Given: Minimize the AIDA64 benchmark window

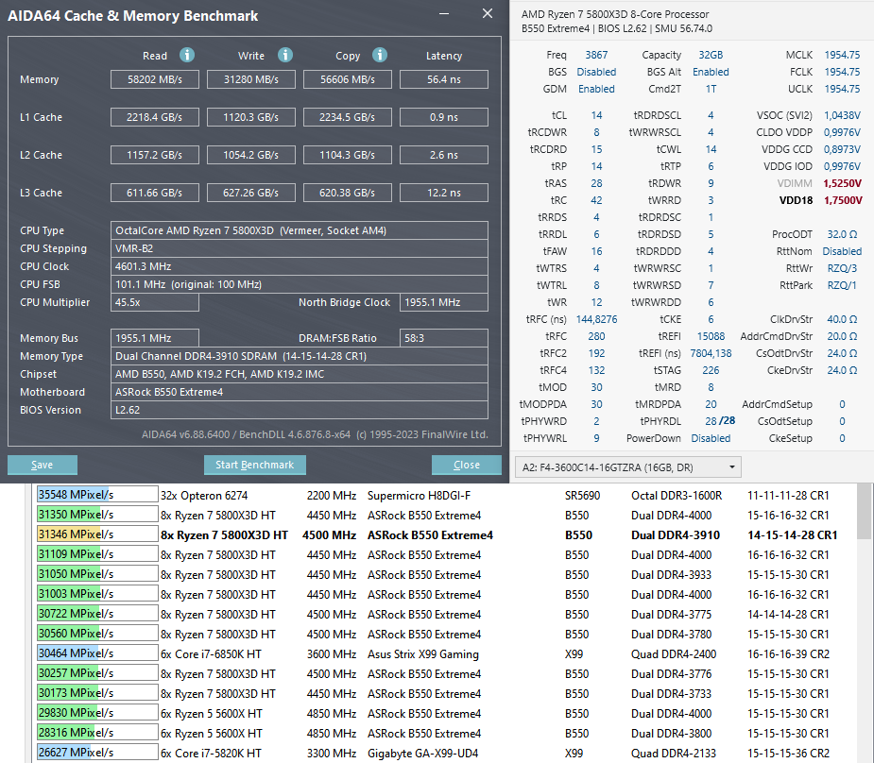Looking at the screenshot, I should click(x=444, y=13).
